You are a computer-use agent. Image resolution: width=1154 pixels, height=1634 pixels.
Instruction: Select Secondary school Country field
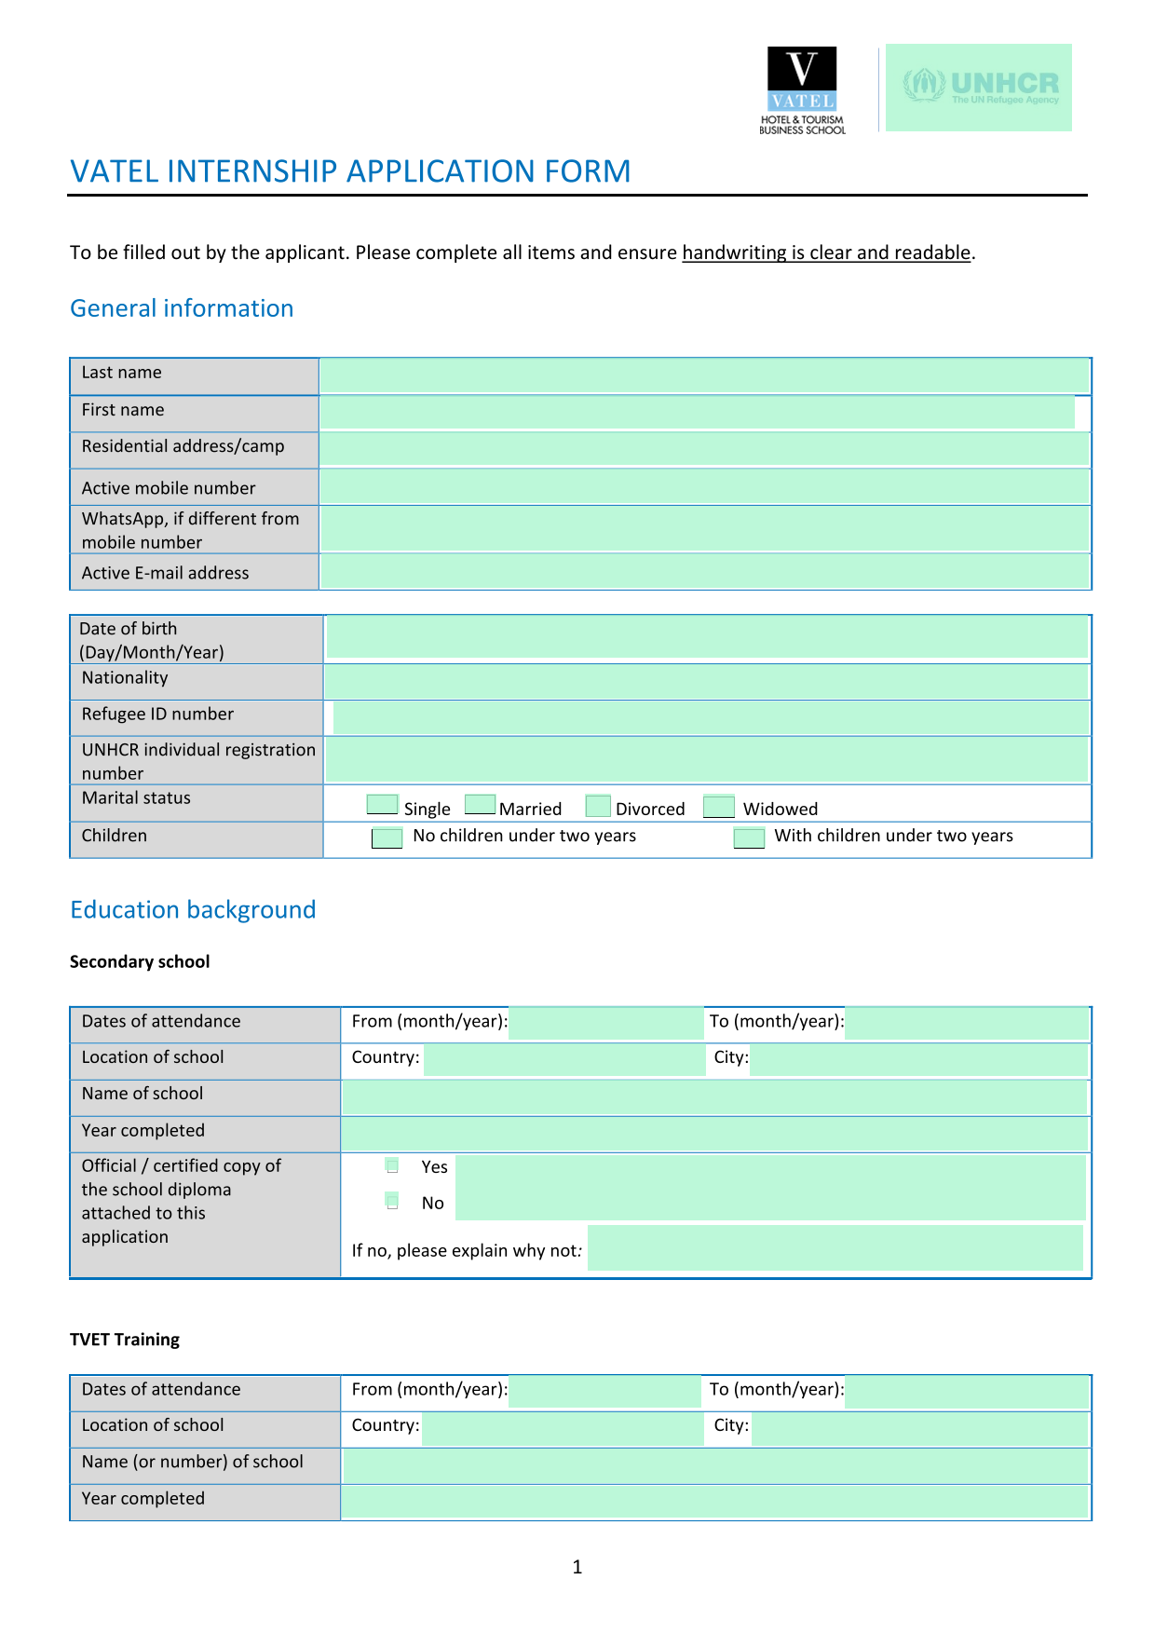[564, 1059]
